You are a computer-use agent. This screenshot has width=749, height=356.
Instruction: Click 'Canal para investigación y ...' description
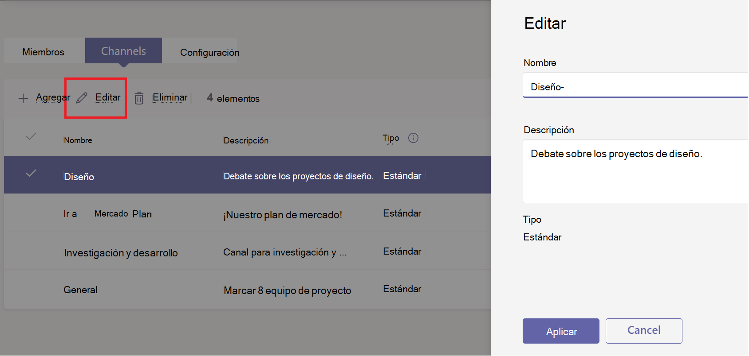pyautogui.click(x=285, y=252)
